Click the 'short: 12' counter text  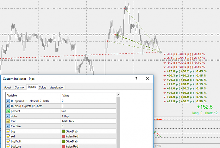click(x=211, y=113)
